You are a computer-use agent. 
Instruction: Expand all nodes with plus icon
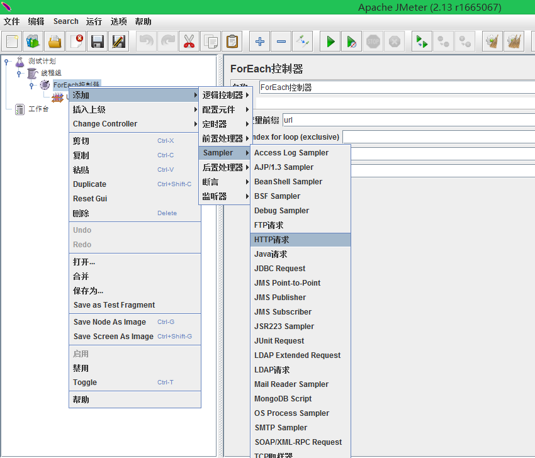(x=260, y=42)
